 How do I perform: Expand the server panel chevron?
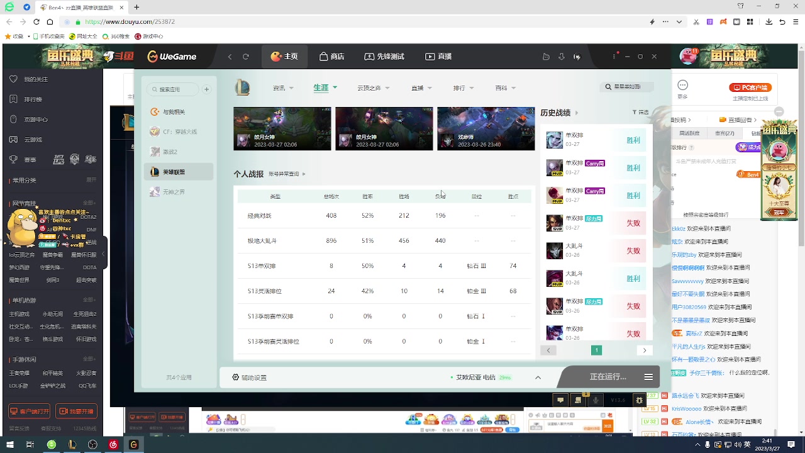tap(538, 377)
